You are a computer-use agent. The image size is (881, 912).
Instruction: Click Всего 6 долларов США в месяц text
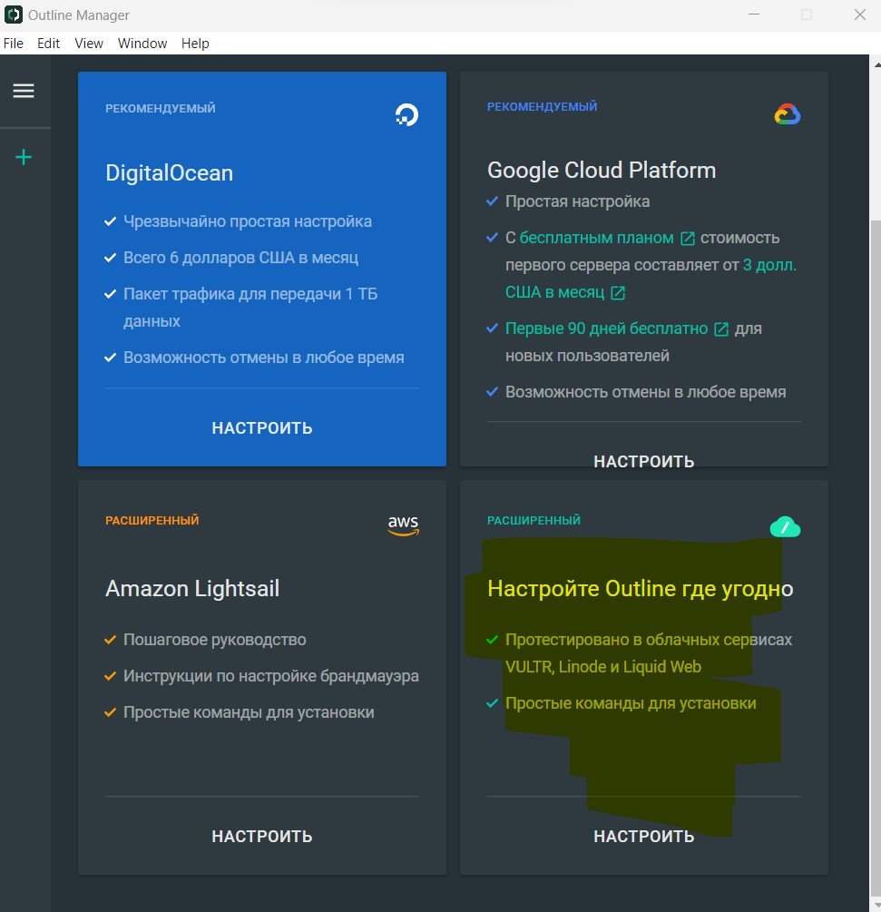pos(240,258)
